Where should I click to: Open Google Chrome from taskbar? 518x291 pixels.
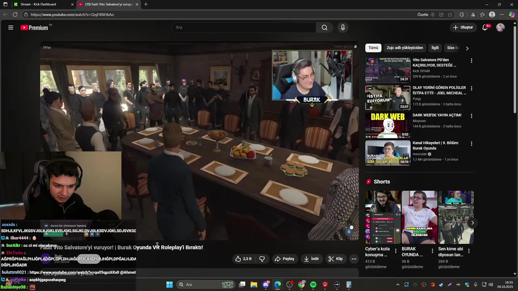click(301, 285)
